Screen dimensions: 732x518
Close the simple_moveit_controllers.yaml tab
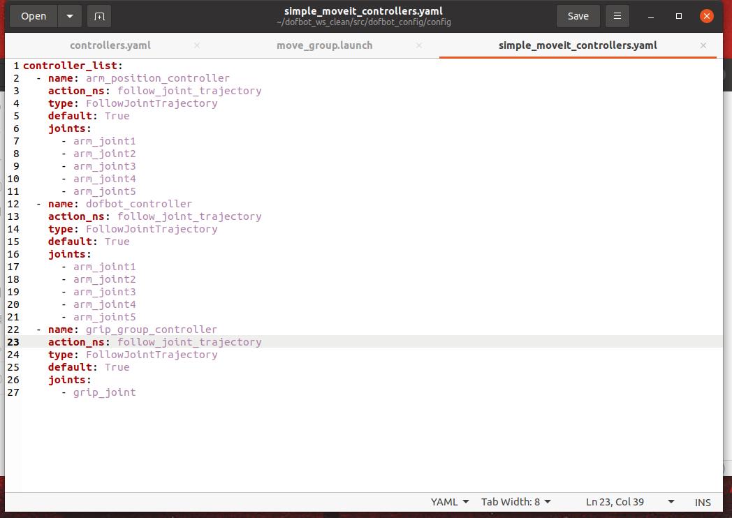click(703, 45)
